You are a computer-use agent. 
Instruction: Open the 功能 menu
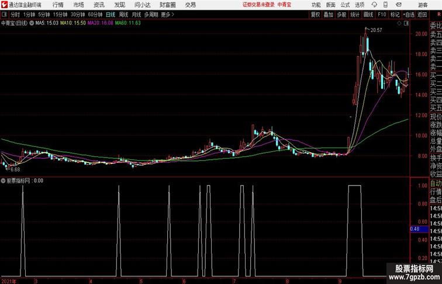pos(316,5)
